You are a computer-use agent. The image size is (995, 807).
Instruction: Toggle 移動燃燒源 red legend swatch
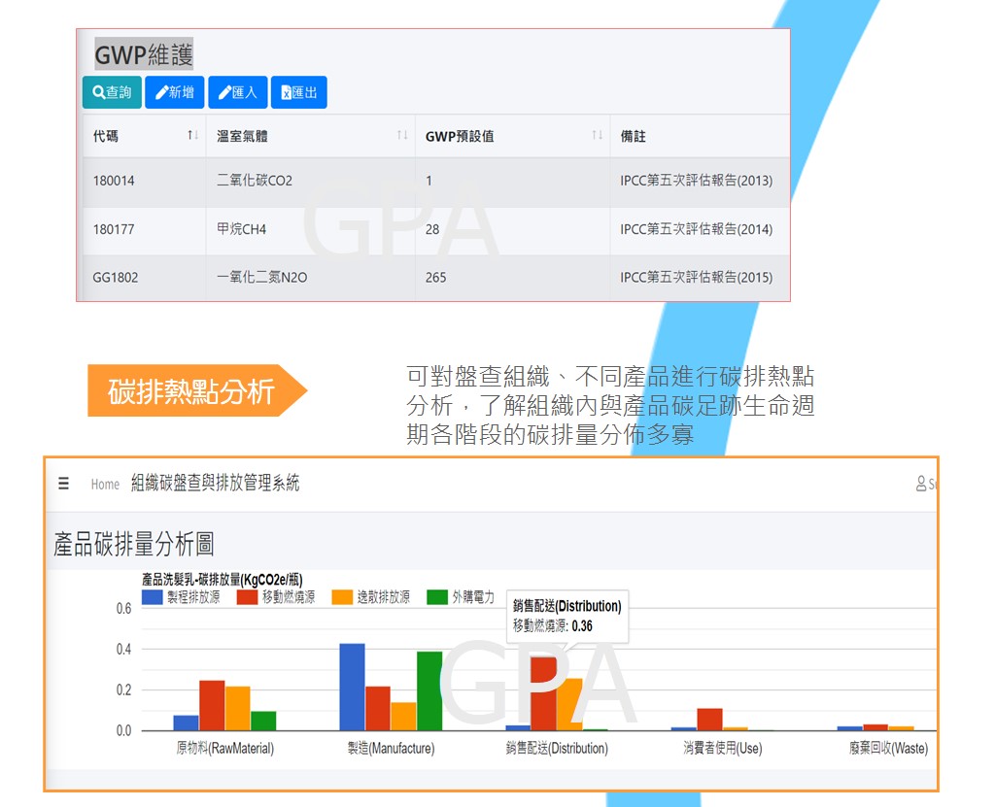coord(247,597)
